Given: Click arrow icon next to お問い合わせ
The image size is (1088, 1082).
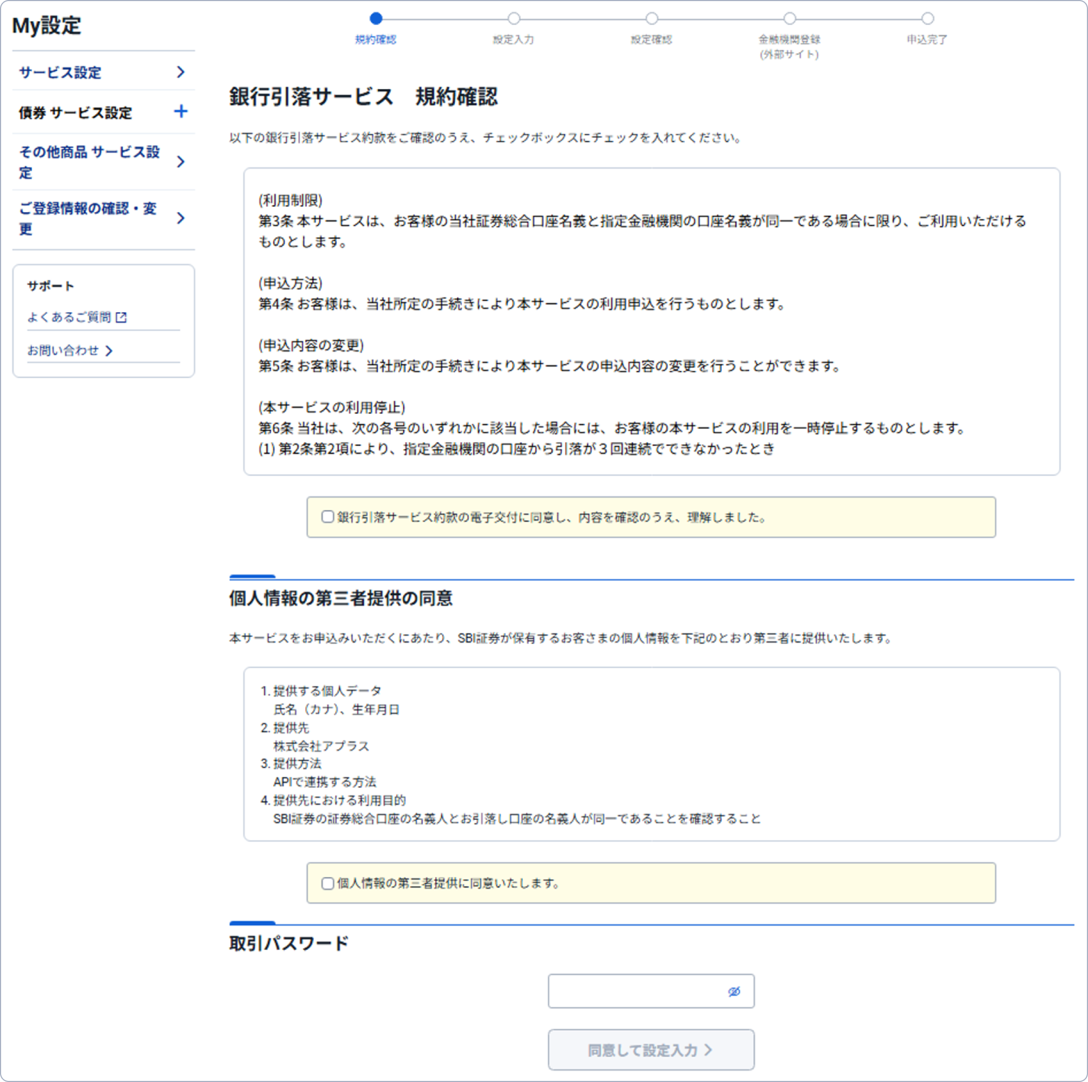Looking at the screenshot, I should point(109,351).
